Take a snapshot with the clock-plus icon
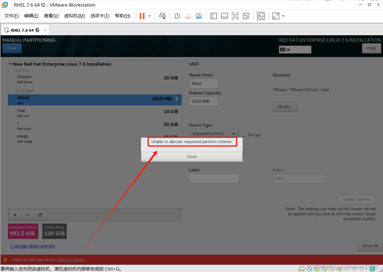 (177, 16)
